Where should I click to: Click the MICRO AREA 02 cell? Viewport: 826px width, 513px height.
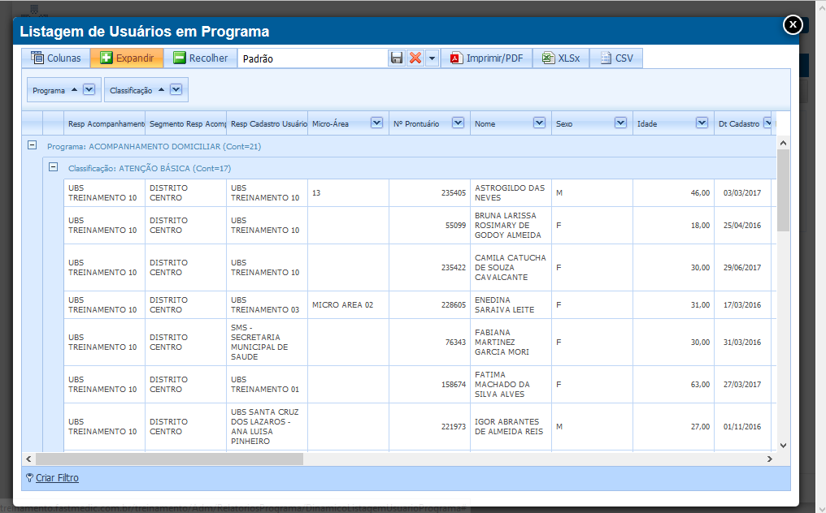point(348,304)
